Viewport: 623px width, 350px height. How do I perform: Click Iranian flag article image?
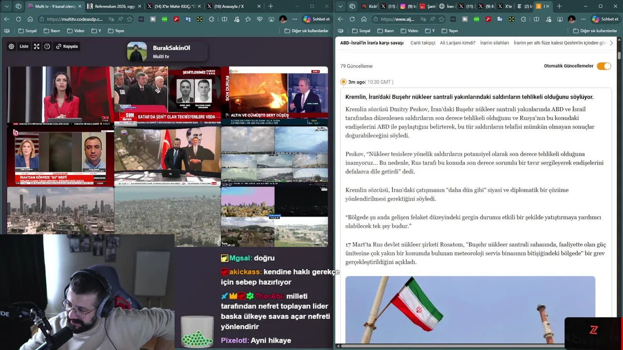(x=470, y=310)
